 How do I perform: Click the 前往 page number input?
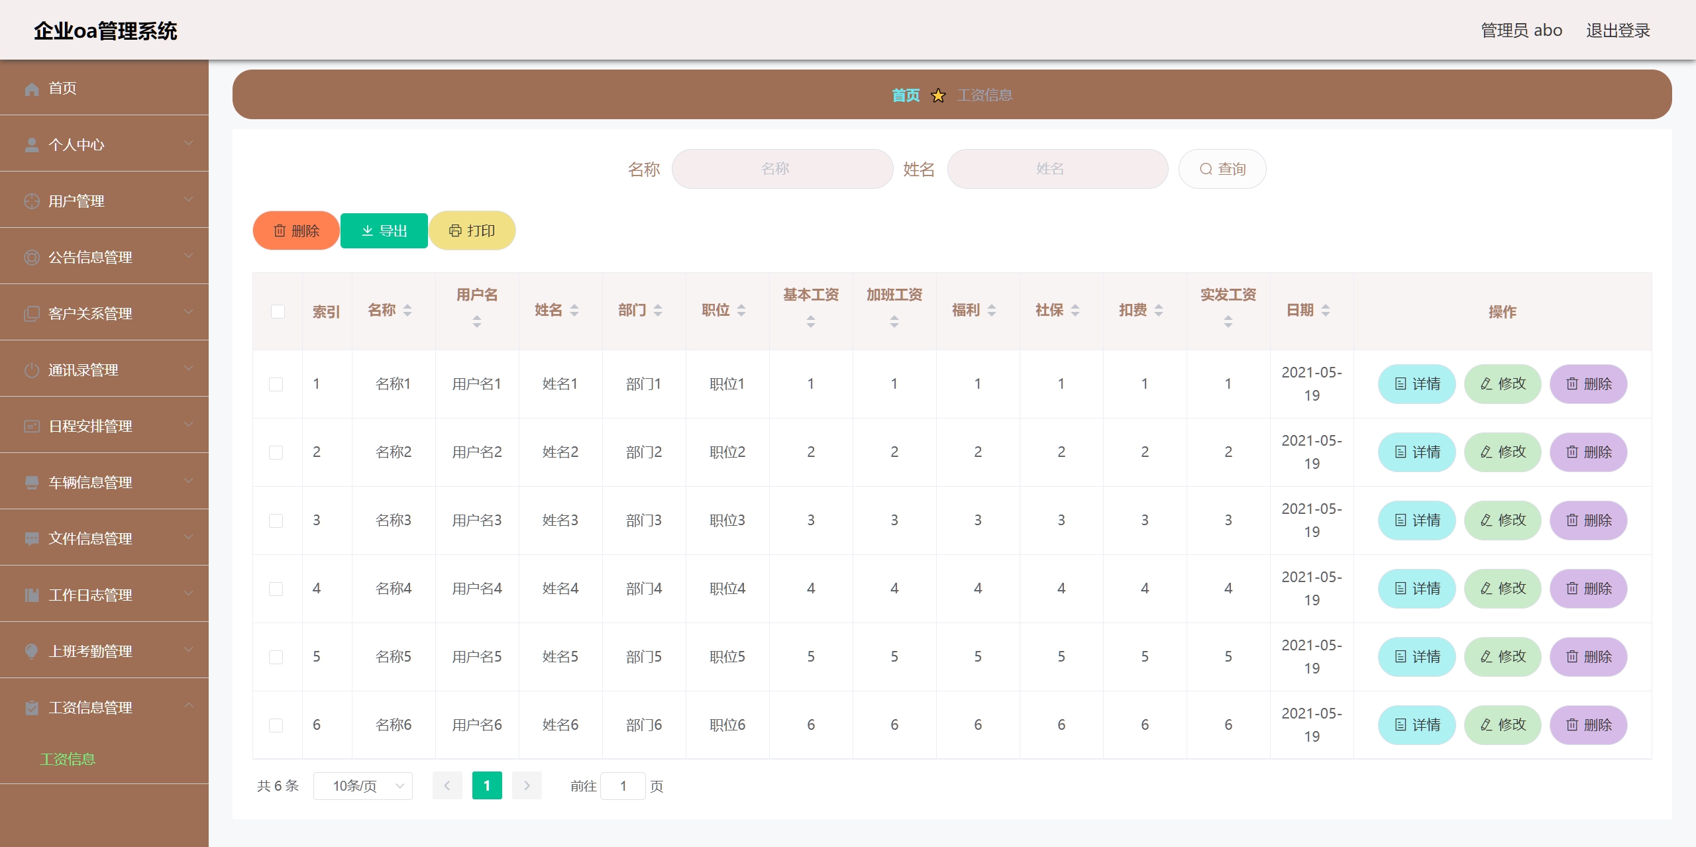(623, 786)
